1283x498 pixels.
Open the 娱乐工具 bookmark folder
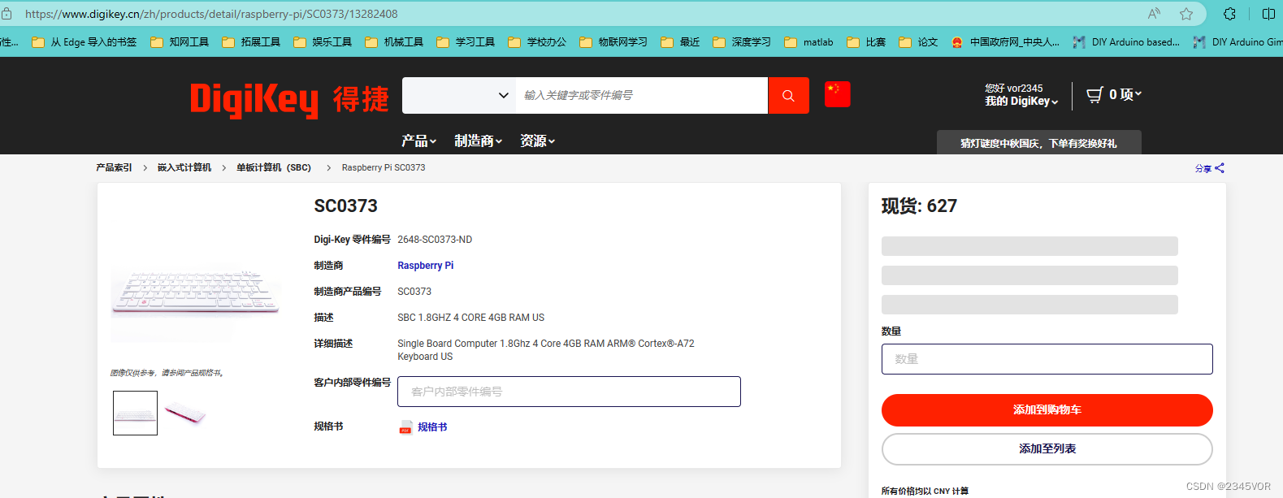[x=323, y=42]
